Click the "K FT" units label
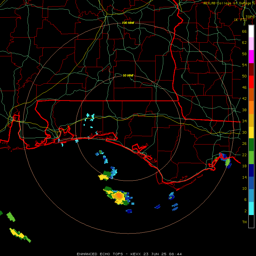Screen dimensions: 256x256 [240, 20]
